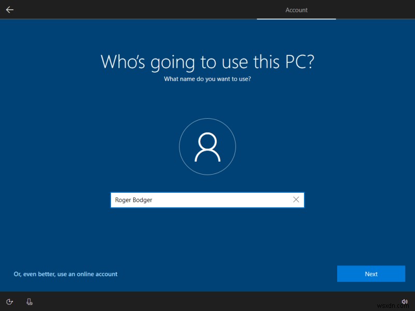The height and width of the screenshot is (311, 415).
Task: Click the Account header label
Action: click(x=296, y=9)
